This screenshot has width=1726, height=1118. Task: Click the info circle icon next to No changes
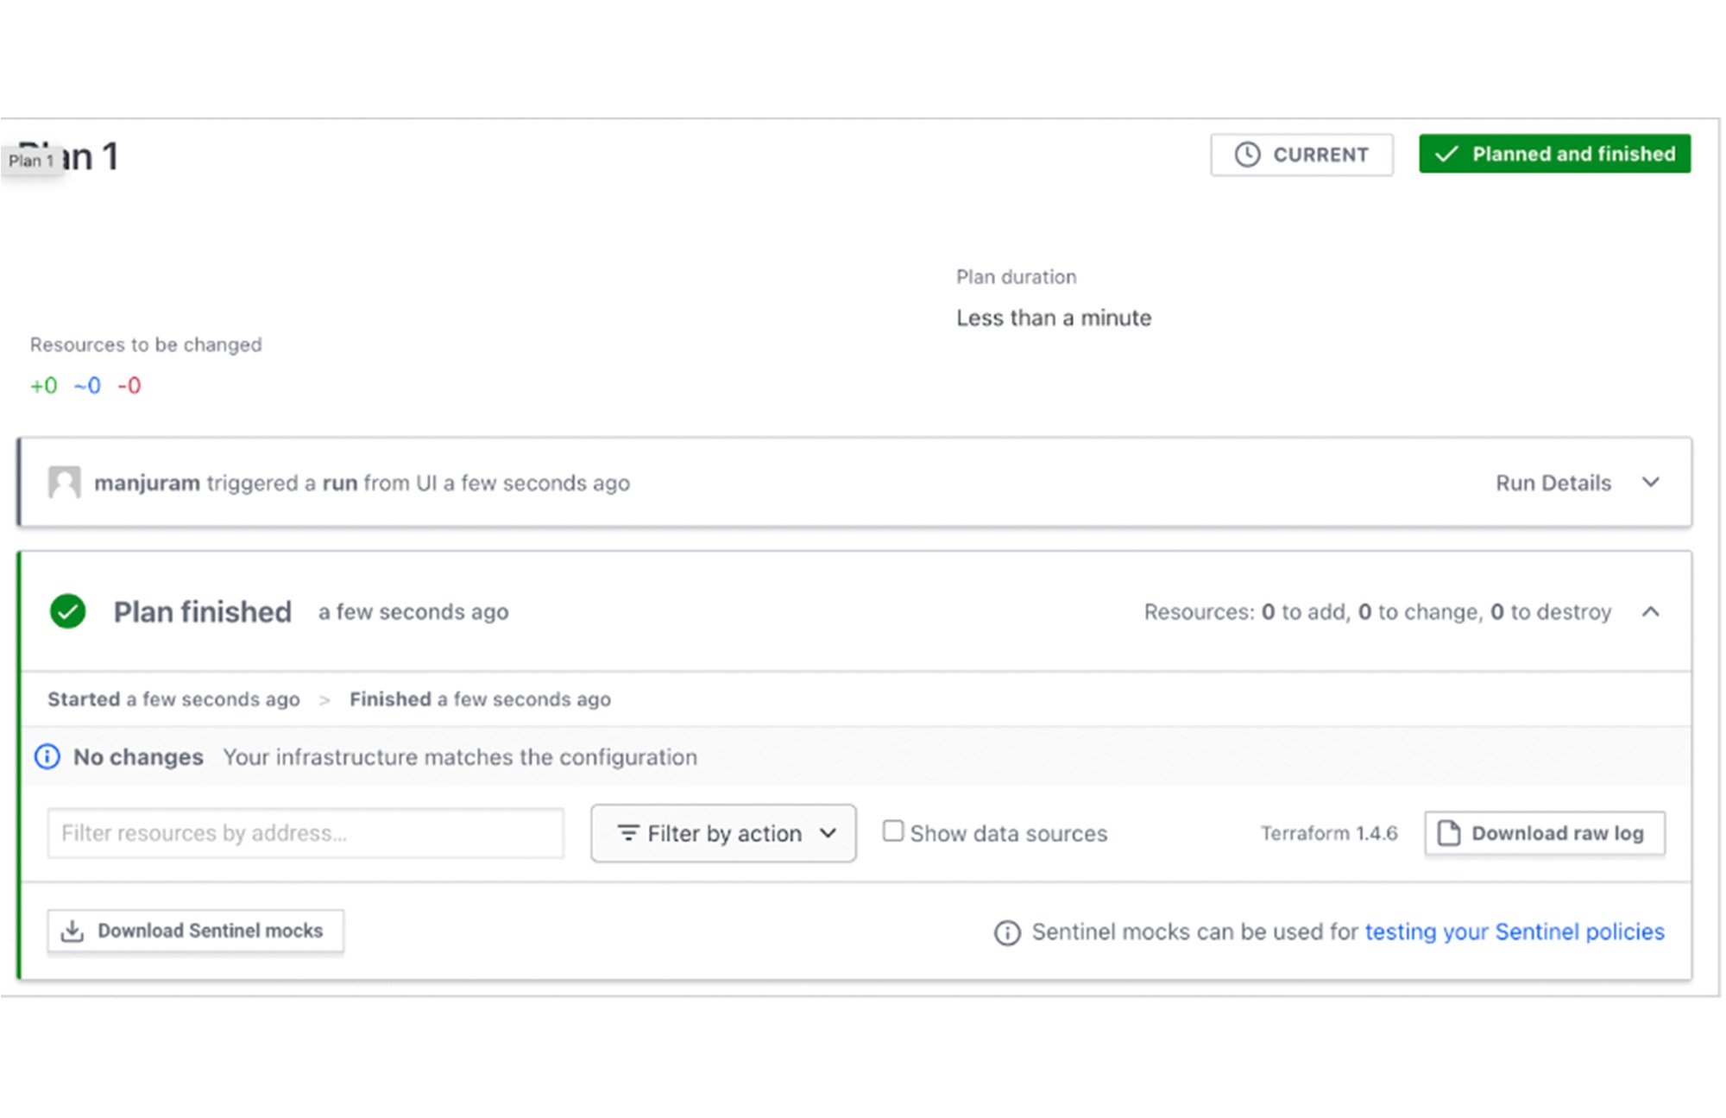(x=47, y=756)
